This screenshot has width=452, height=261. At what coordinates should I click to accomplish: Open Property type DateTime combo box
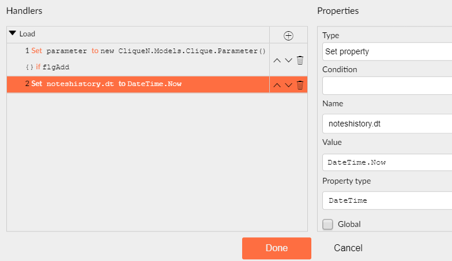pos(387,200)
